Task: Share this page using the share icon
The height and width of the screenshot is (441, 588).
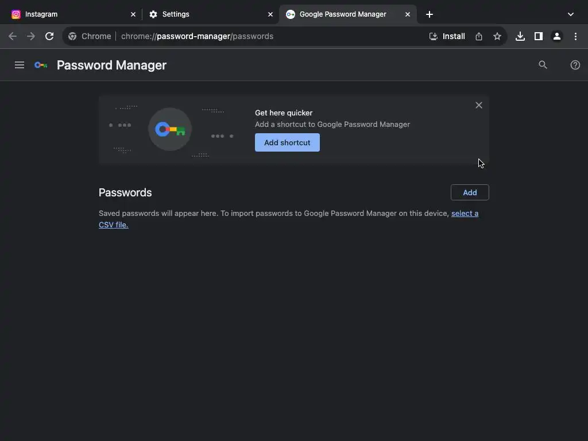Action: pyautogui.click(x=478, y=36)
